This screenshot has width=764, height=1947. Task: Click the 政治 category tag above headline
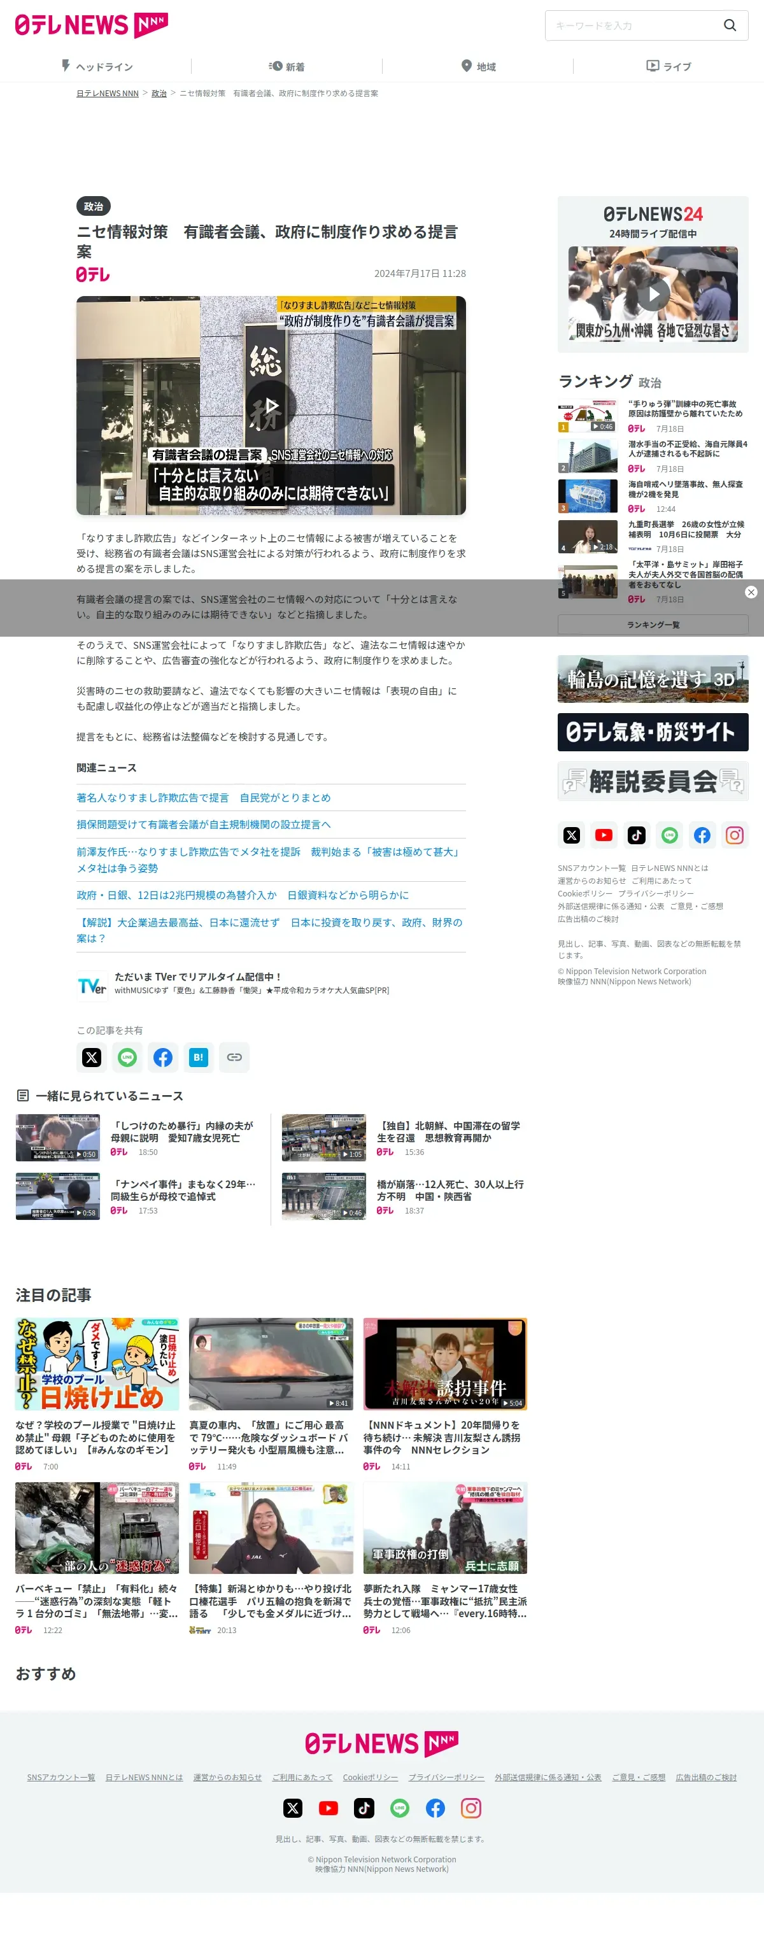tap(94, 206)
